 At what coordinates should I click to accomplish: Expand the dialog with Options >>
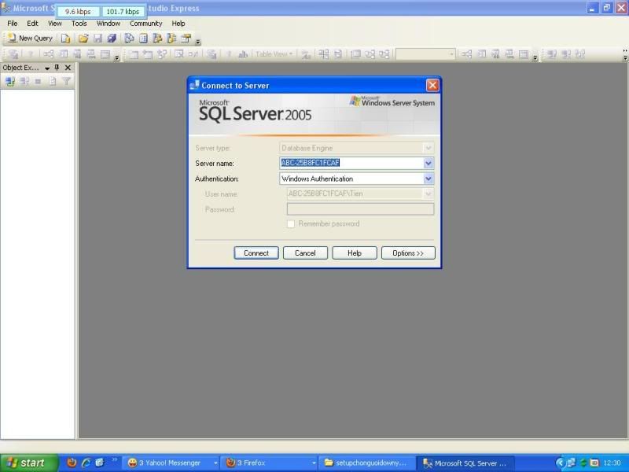click(x=408, y=253)
